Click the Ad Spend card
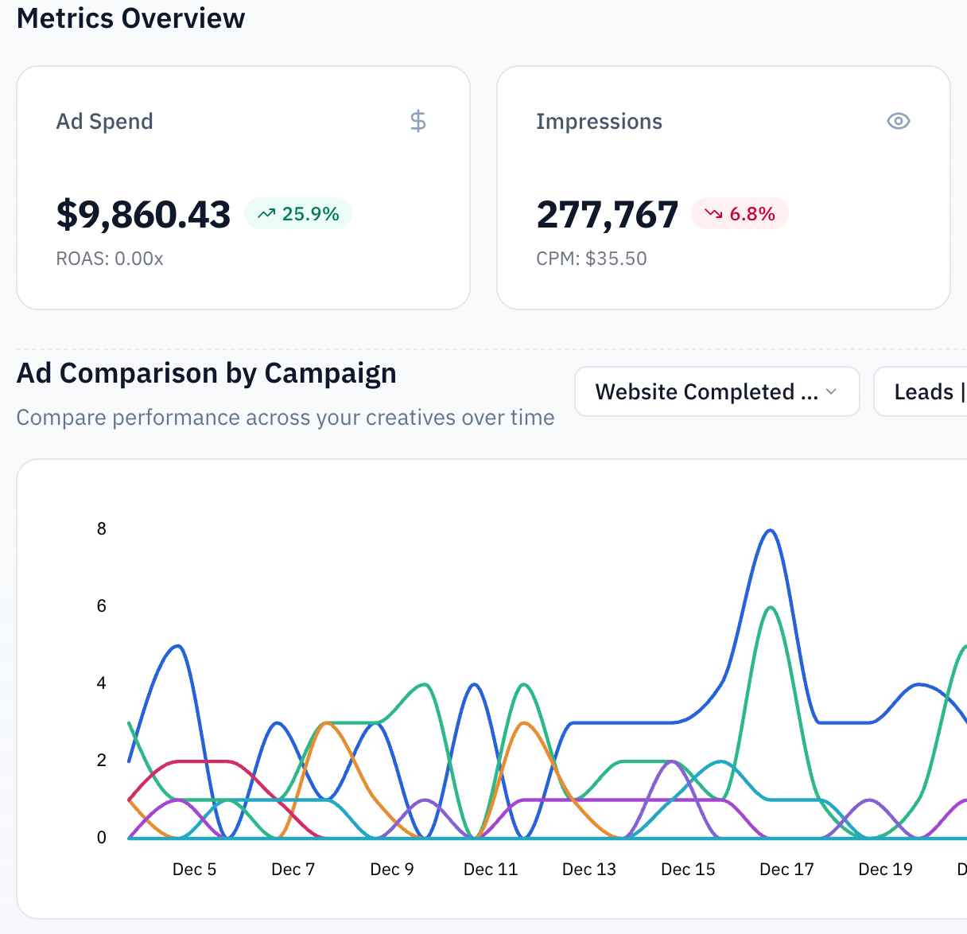Viewport: 967px width, 934px height. pyautogui.click(x=243, y=187)
